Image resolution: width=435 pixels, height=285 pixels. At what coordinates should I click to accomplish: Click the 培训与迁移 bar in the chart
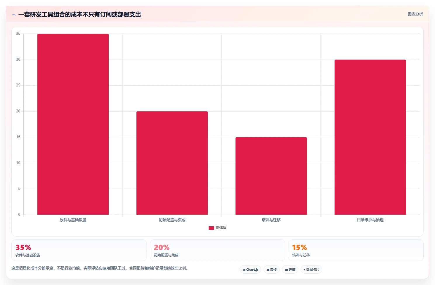pyautogui.click(x=271, y=176)
